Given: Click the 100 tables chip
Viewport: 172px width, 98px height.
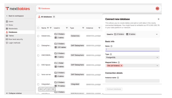Looking at the screenshot, I should coord(60,47).
